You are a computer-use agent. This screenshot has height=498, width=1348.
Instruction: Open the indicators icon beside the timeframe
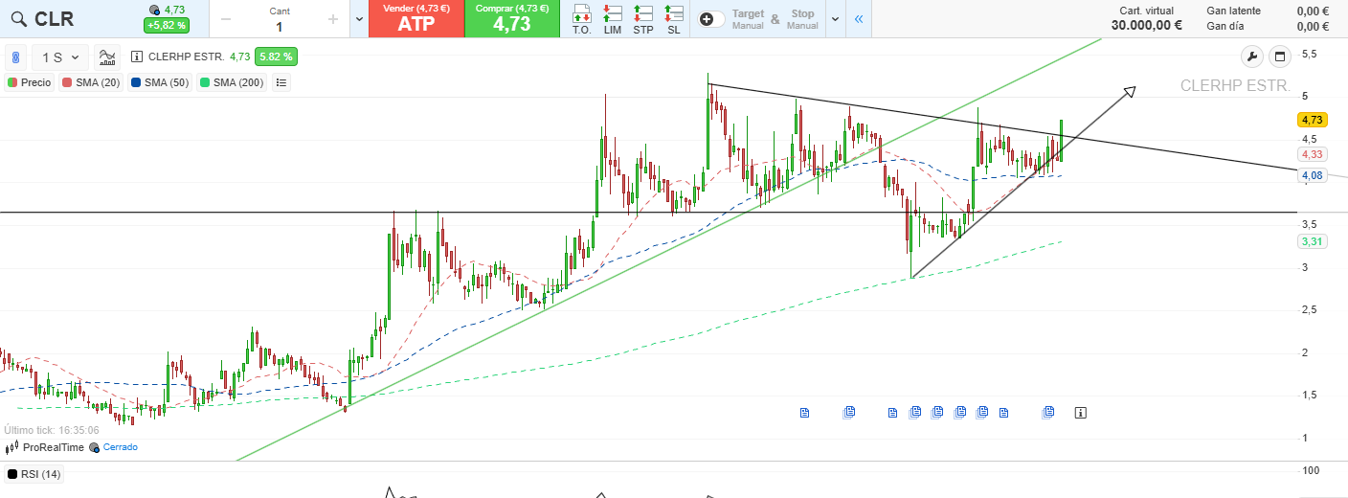click(108, 57)
